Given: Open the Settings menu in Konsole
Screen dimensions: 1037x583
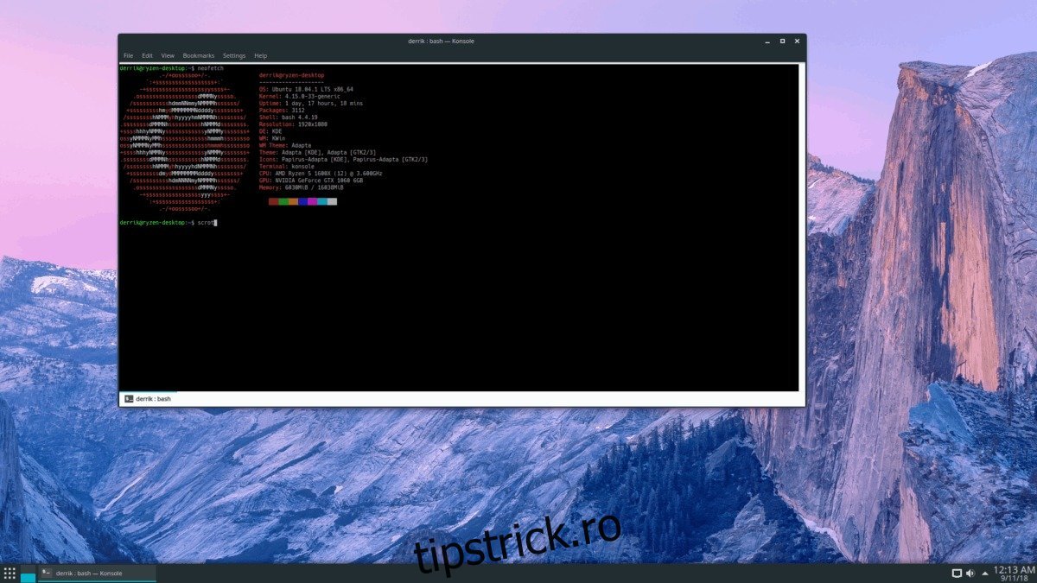Looking at the screenshot, I should (x=233, y=54).
